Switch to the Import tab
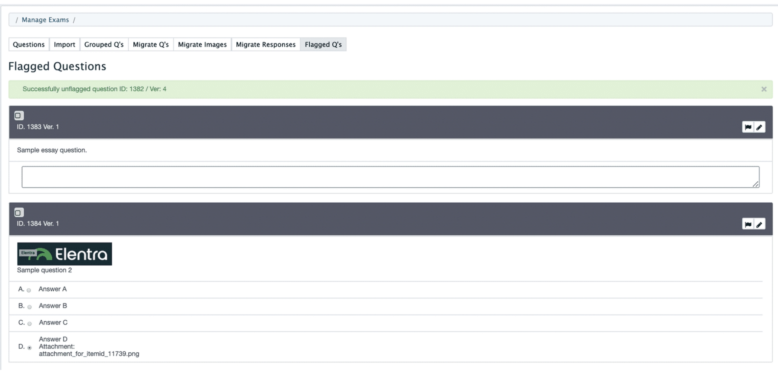This screenshot has width=778, height=382. 64,45
